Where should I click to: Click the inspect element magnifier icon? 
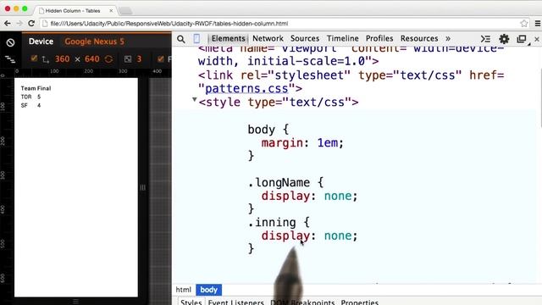coord(180,39)
